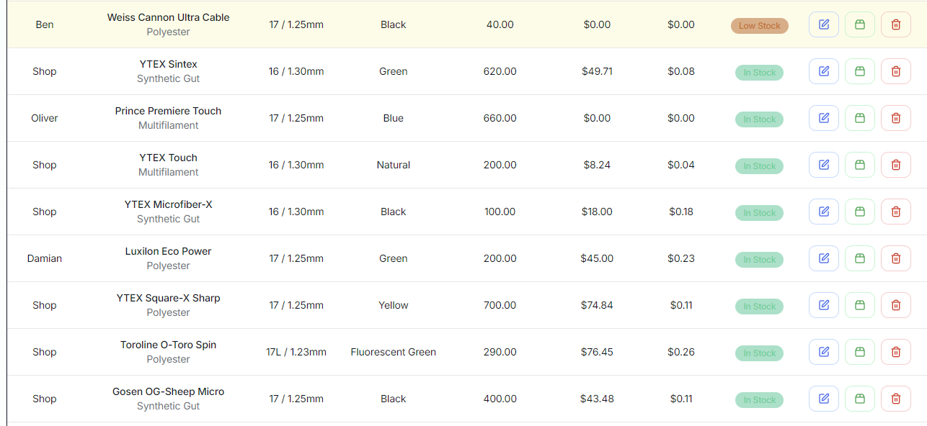Delete the YTEX Sintex row
Screen dimensions: 927x426
click(896, 71)
